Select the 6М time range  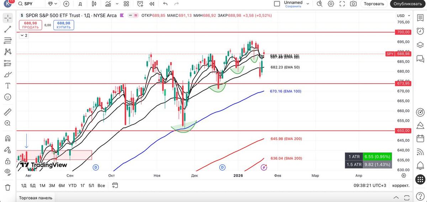click(62, 185)
